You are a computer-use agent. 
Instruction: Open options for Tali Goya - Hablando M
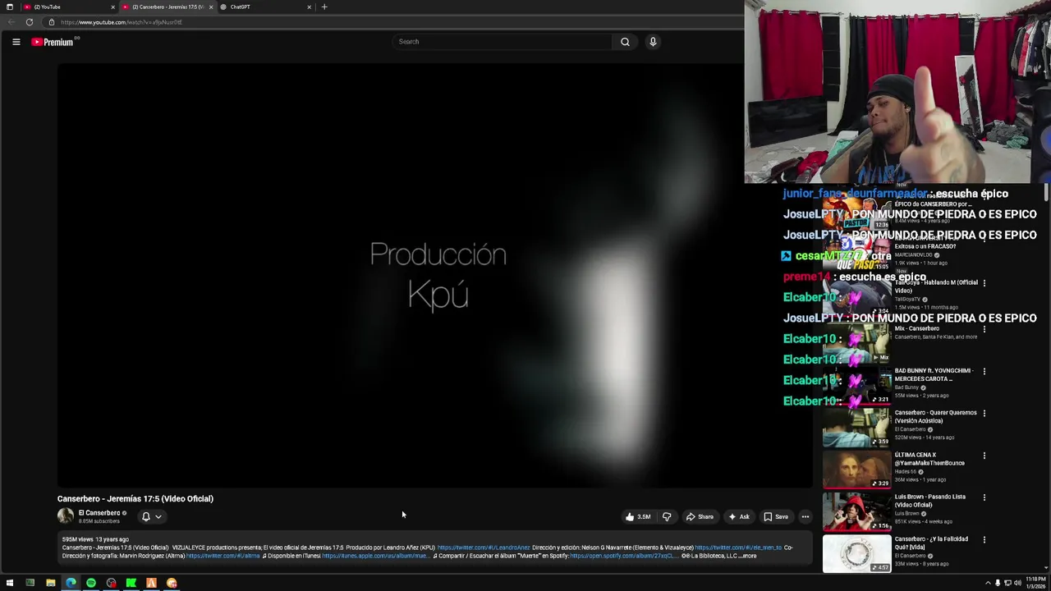click(984, 283)
